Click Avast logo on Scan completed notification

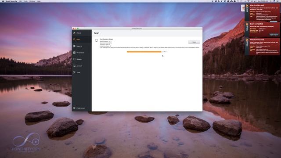[x=247, y=27]
